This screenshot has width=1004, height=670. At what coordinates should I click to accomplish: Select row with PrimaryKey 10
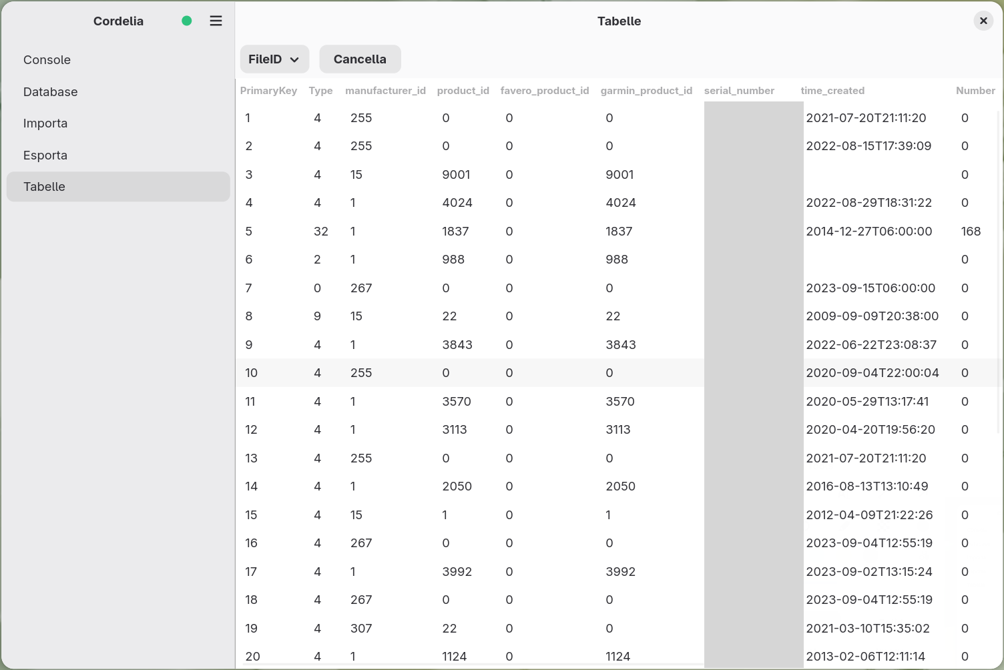617,373
